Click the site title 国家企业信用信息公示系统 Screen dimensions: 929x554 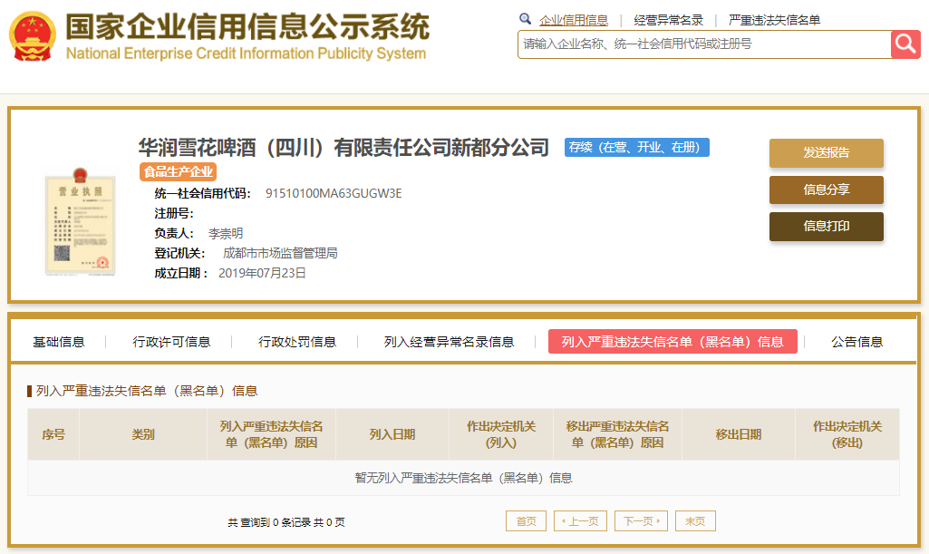click(247, 26)
